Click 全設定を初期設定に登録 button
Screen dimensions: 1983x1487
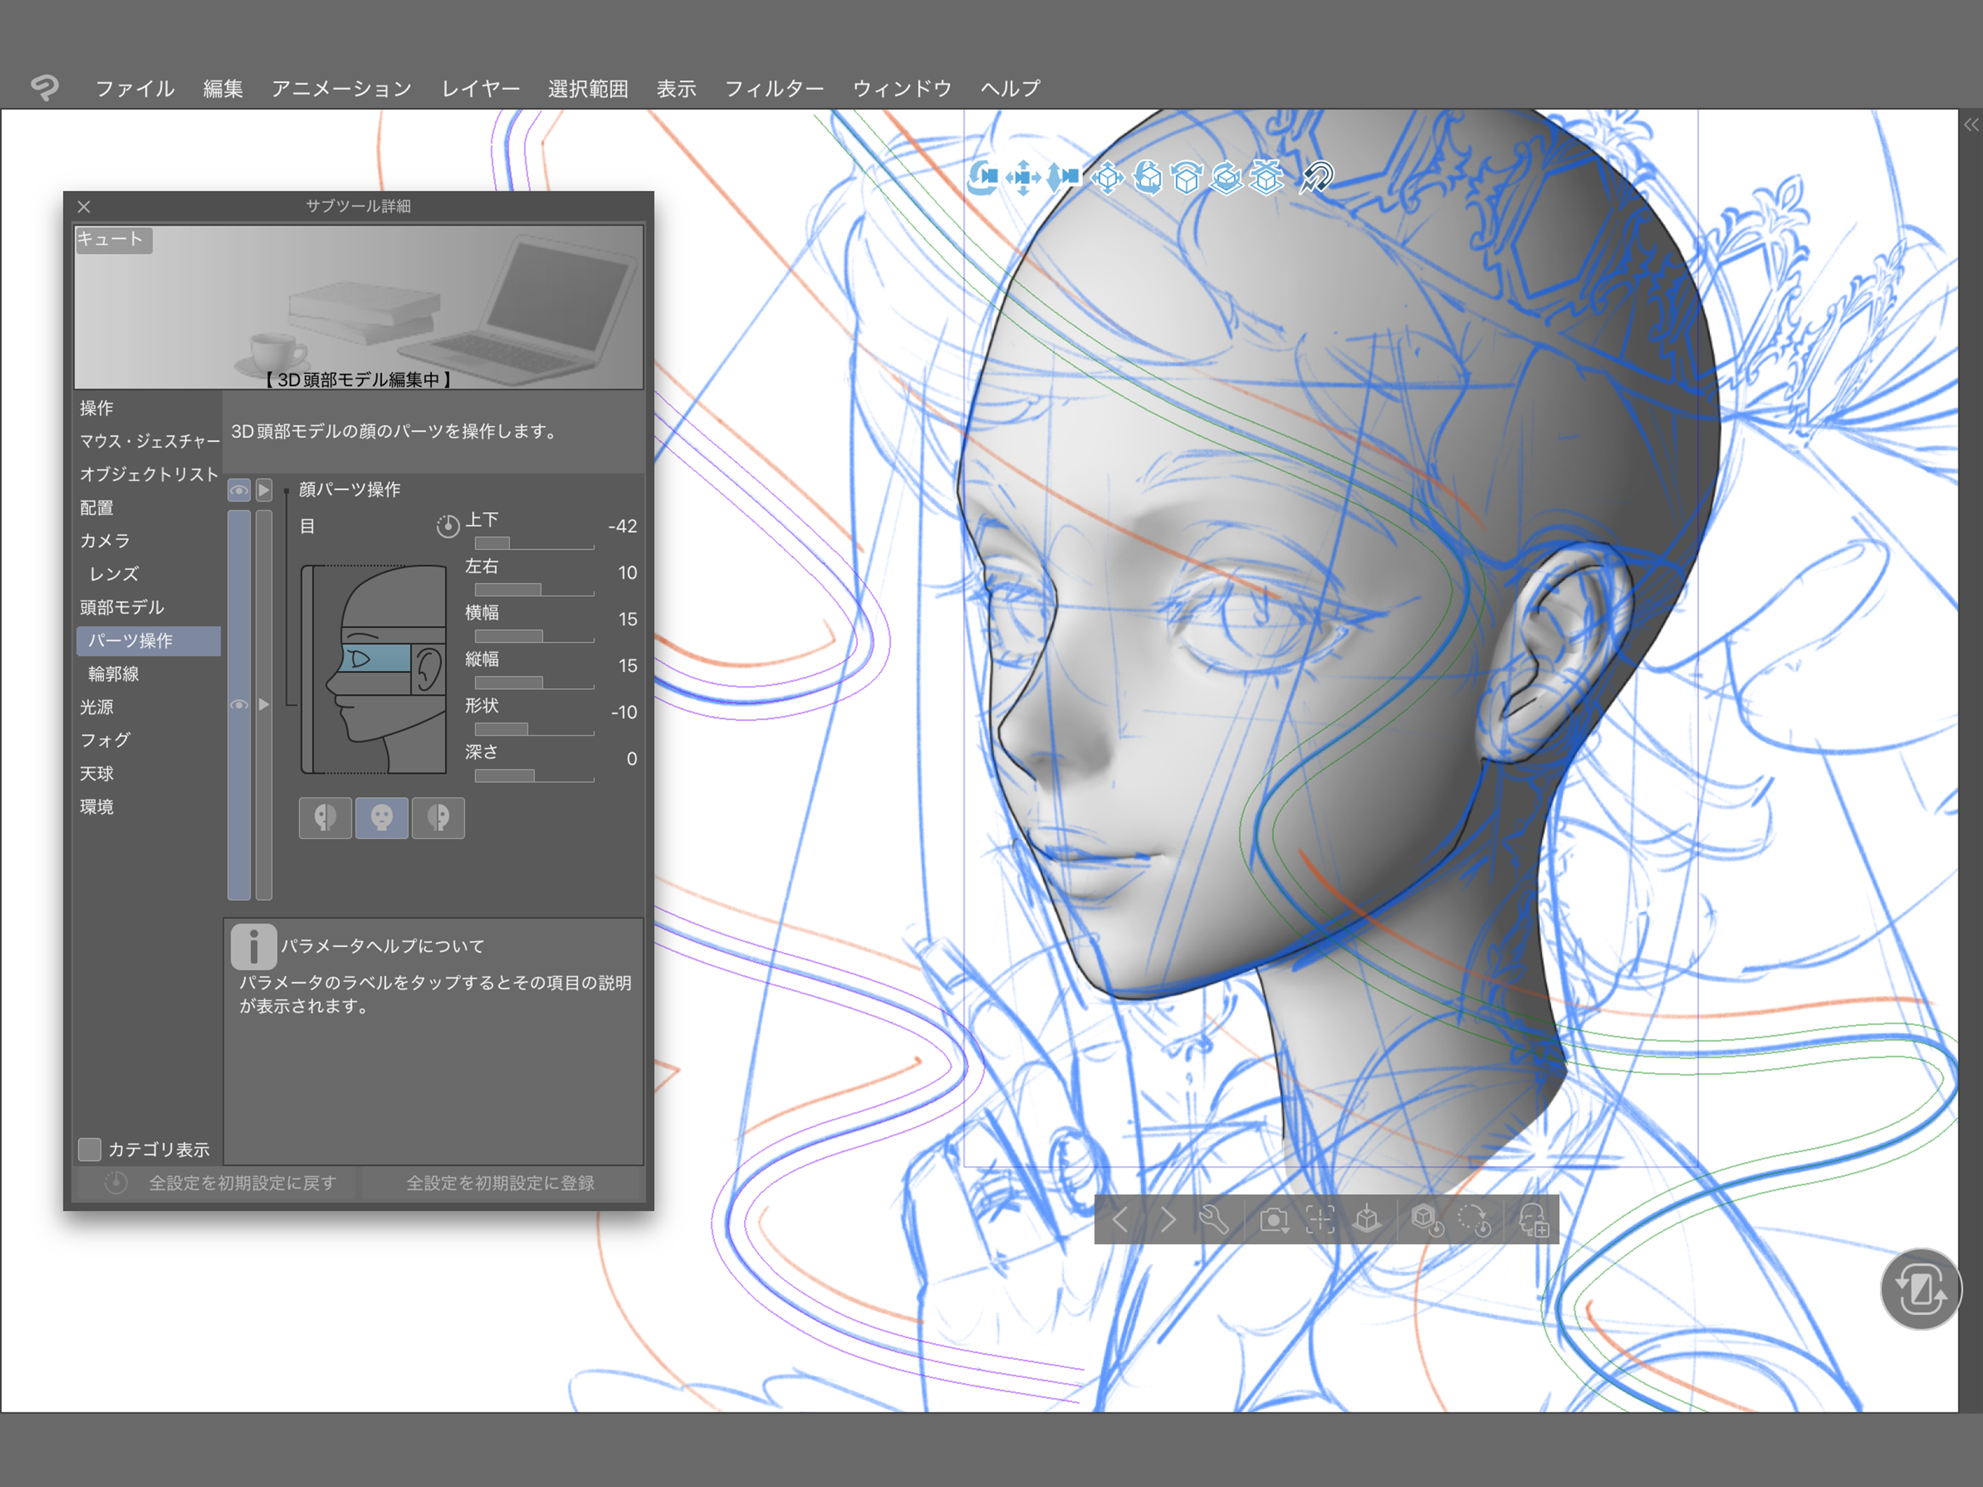(500, 1183)
